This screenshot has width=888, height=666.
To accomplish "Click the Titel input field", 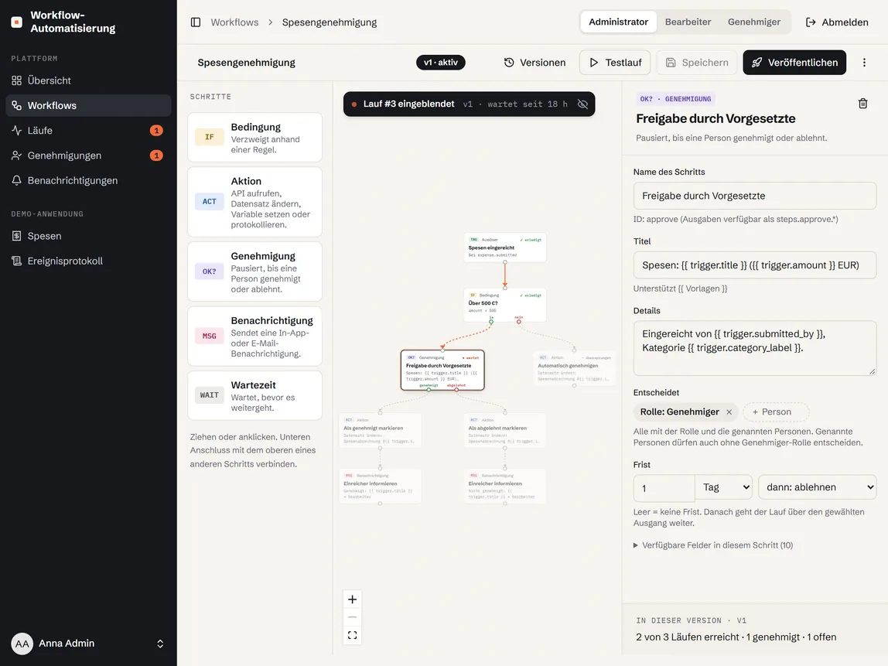I will click(x=754, y=265).
